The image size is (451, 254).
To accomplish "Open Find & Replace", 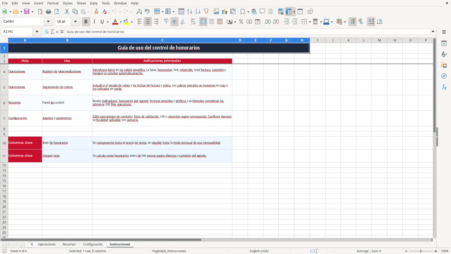I will 139,12.
